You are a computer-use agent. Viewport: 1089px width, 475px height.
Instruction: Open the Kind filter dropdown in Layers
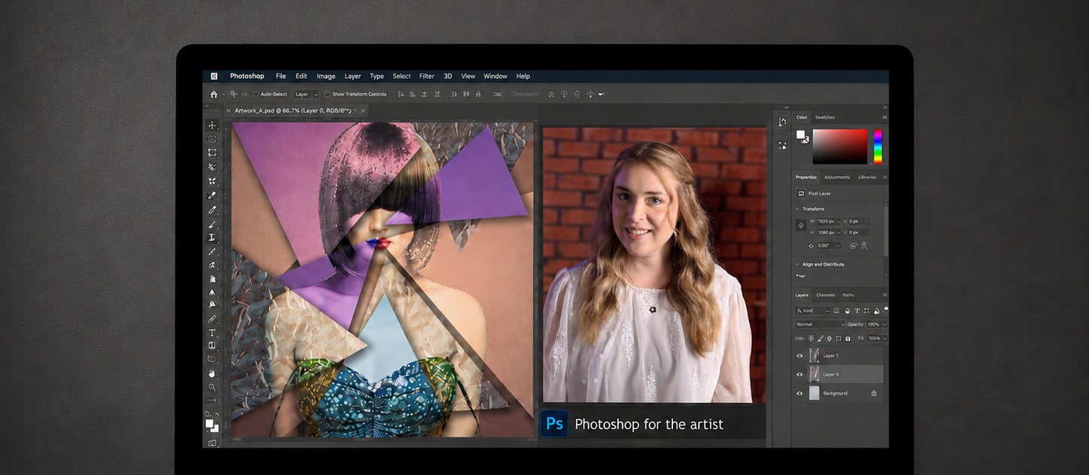(x=814, y=310)
